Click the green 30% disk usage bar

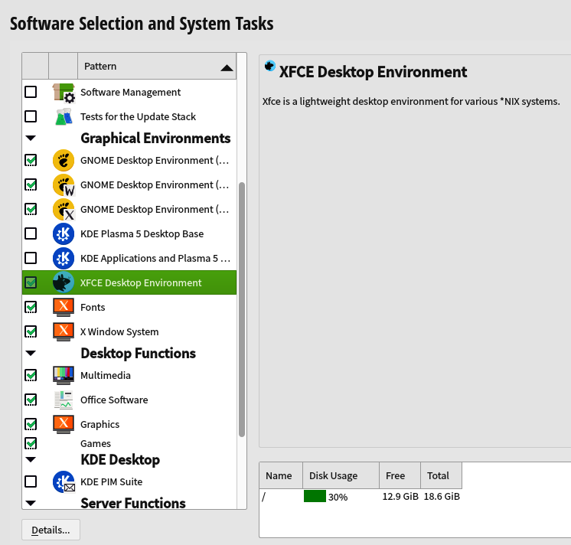click(x=315, y=496)
